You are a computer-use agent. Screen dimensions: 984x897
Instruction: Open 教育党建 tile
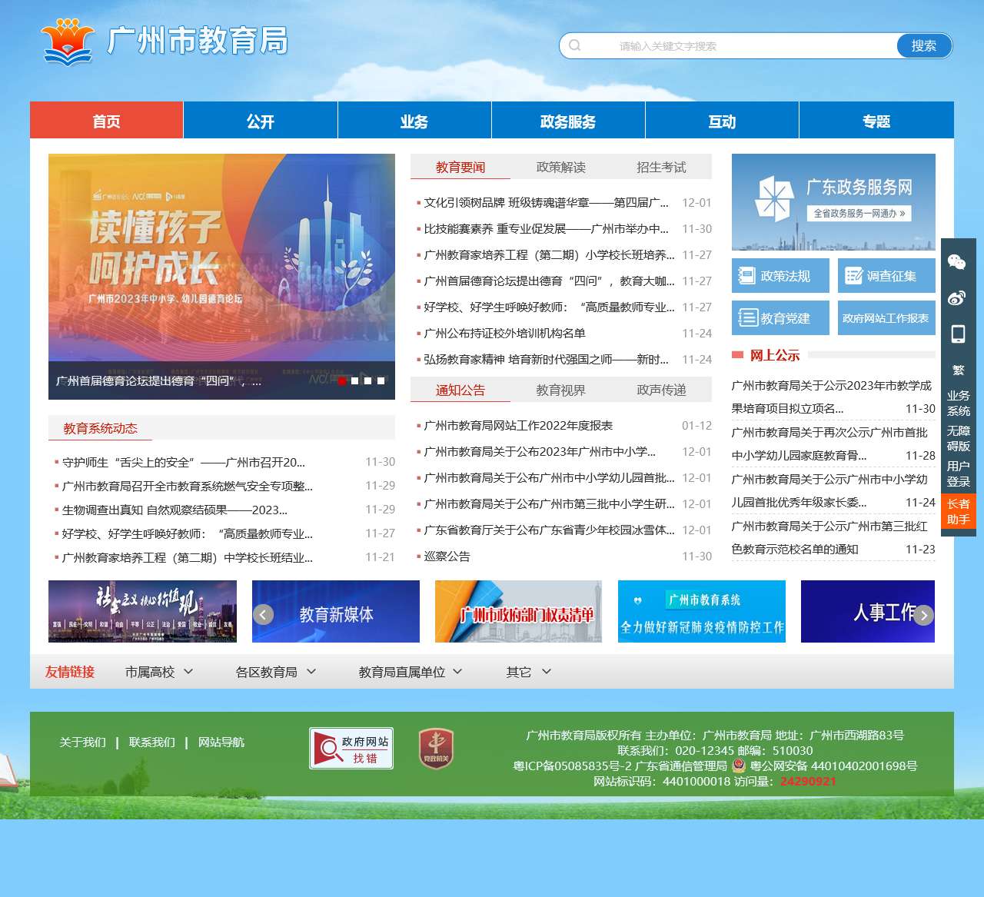(780, 317)
